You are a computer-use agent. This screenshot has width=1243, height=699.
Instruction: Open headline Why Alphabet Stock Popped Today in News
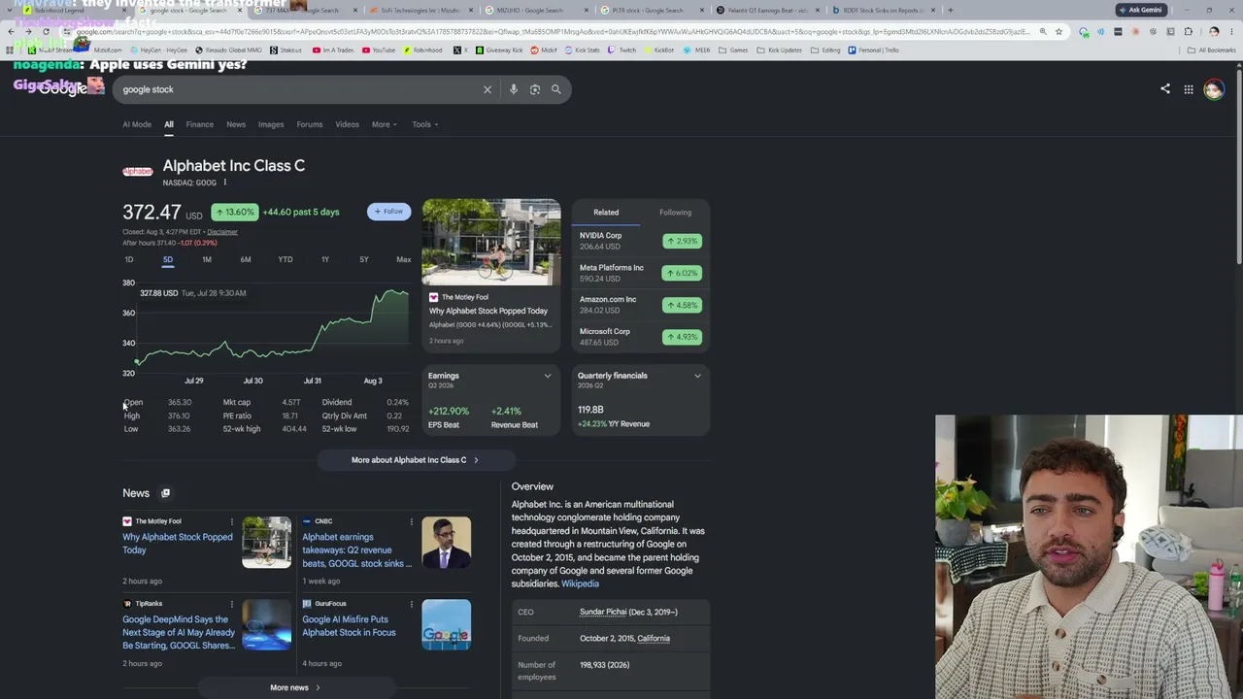coord(178,544)
